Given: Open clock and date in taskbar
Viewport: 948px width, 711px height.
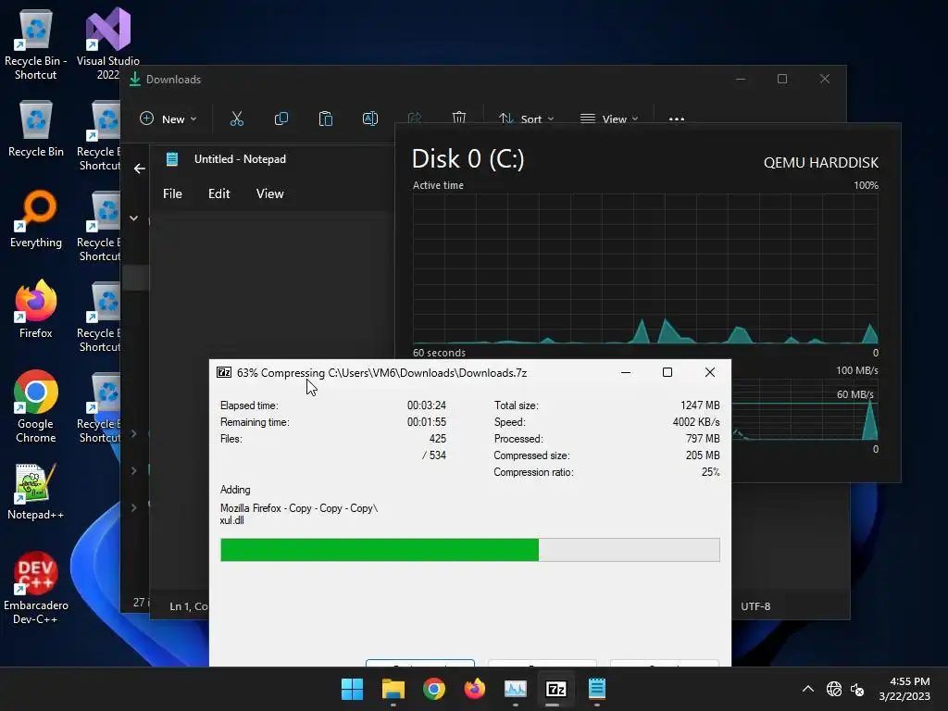Looking at the screenshot, I should pyautogui.click(x=904, y=689).
